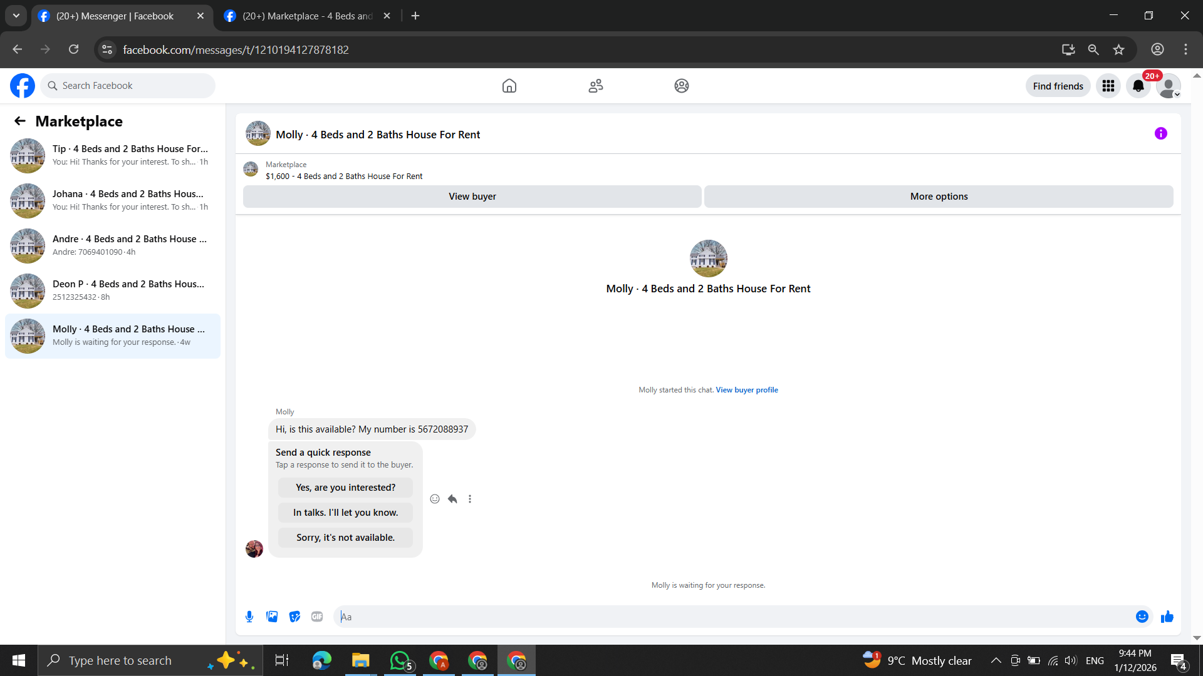Image resolution: width=1203 pixels, height=676 pixels.
Task: Reply to Molly's message
Action: click(x=452, y=499)
